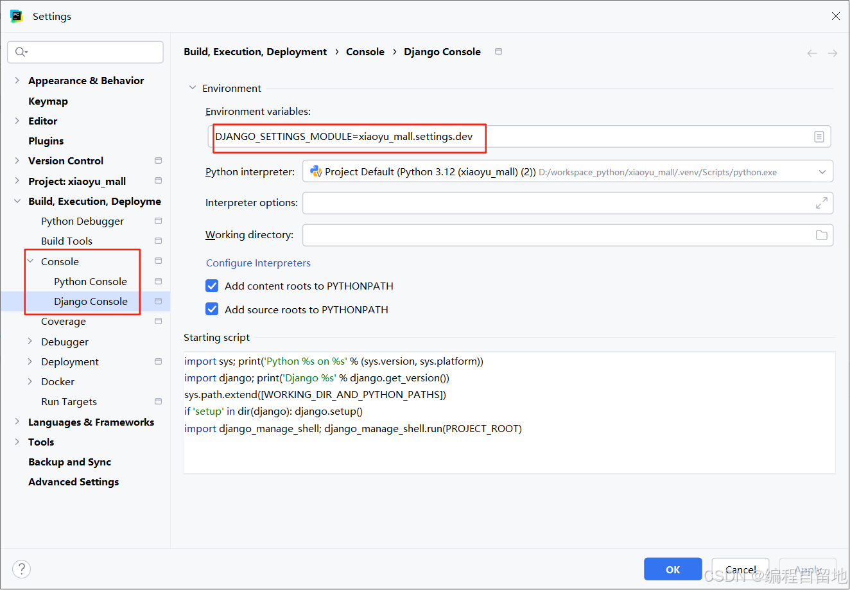
Task: Open Coverage settings page
Action: [x=64, y=321]
